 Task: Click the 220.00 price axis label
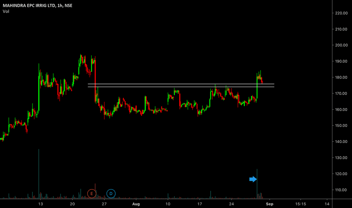(341, 13)
